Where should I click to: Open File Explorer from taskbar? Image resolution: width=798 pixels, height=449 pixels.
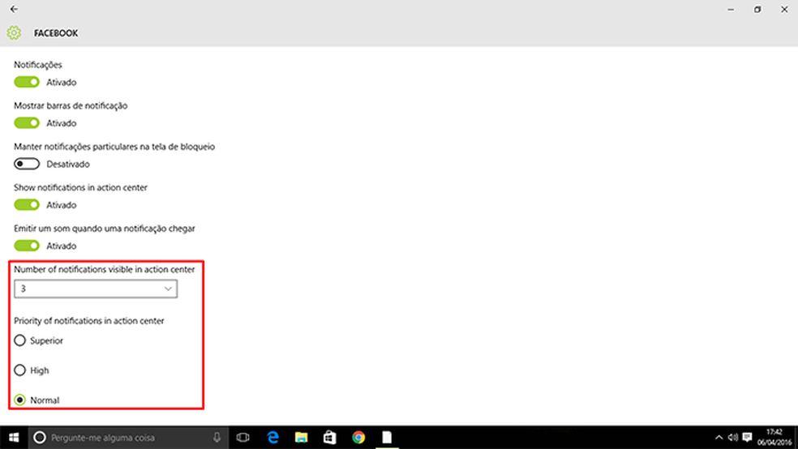302,438
